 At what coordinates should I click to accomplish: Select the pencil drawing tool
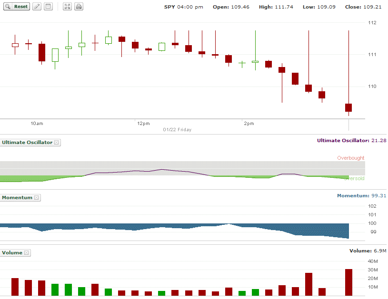pos(37,7)
